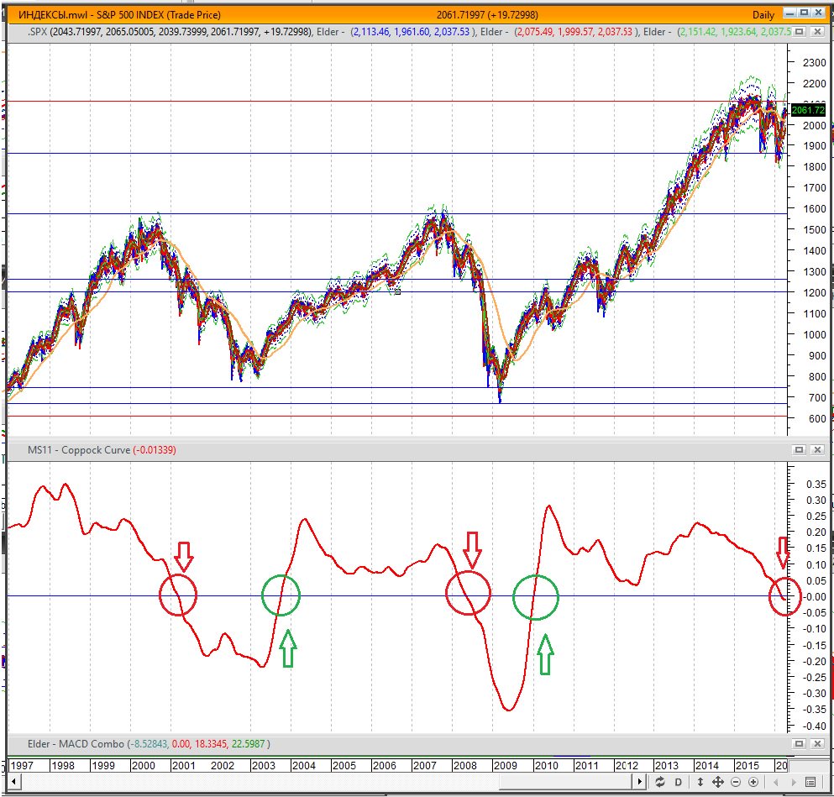The width and height of the screenshot is (834, 797).
Task: Click the Daily periodicity label
Action: [x=763, y=15]
